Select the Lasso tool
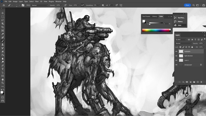 pos(3,20)
